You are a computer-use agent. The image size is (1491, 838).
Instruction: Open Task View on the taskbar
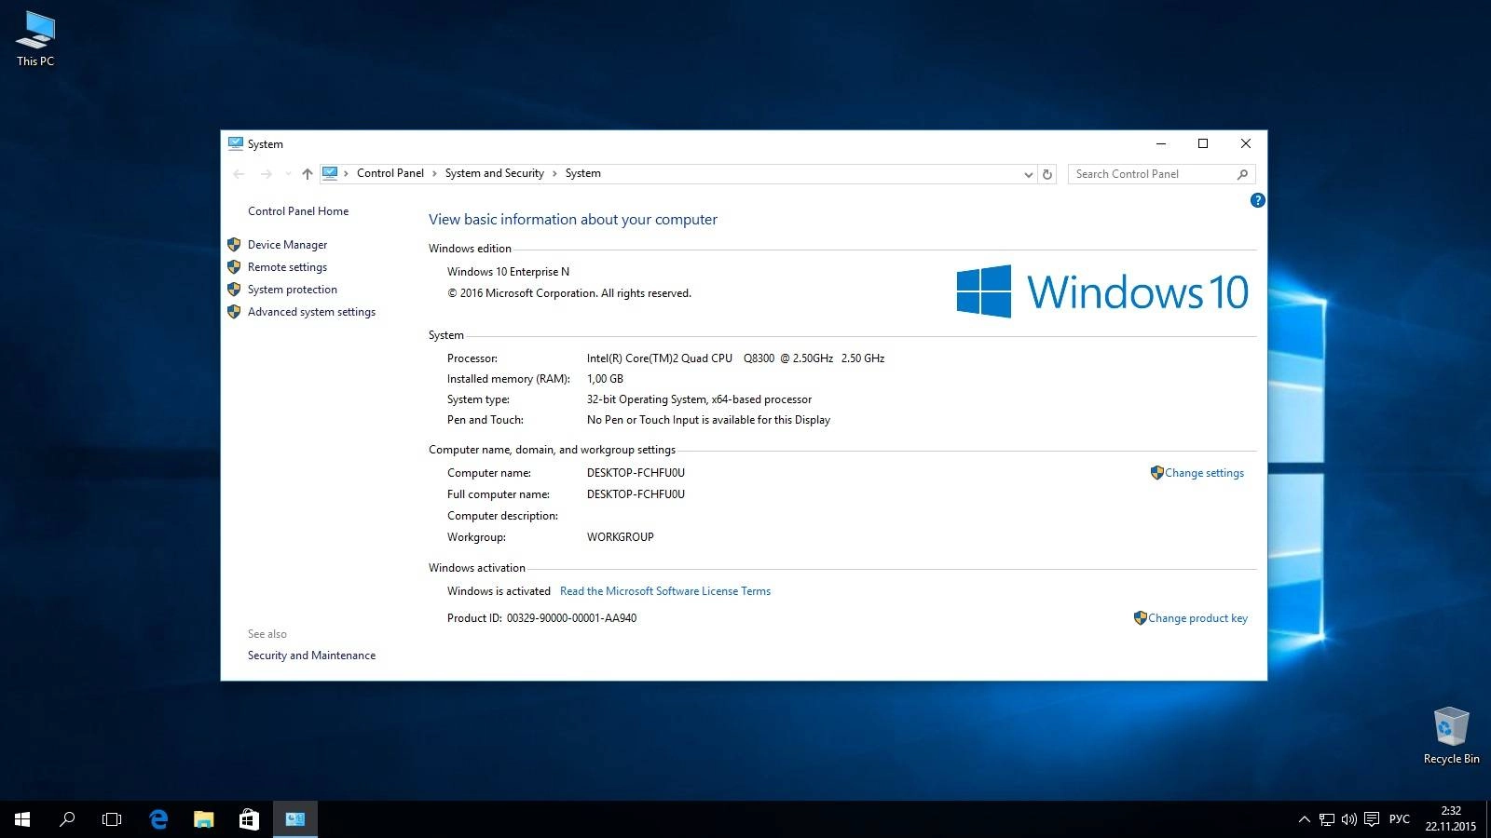(x=112, y=819)
